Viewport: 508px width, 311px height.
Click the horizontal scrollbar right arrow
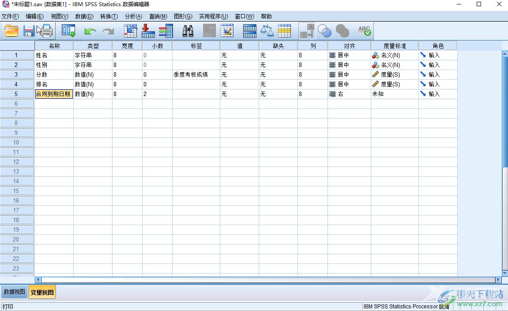[499, 280]
